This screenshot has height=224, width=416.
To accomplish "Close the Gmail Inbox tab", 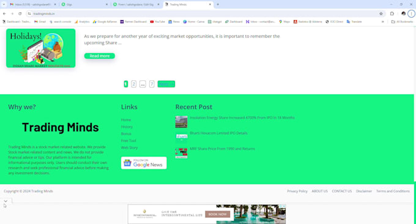I will [55, 4].
